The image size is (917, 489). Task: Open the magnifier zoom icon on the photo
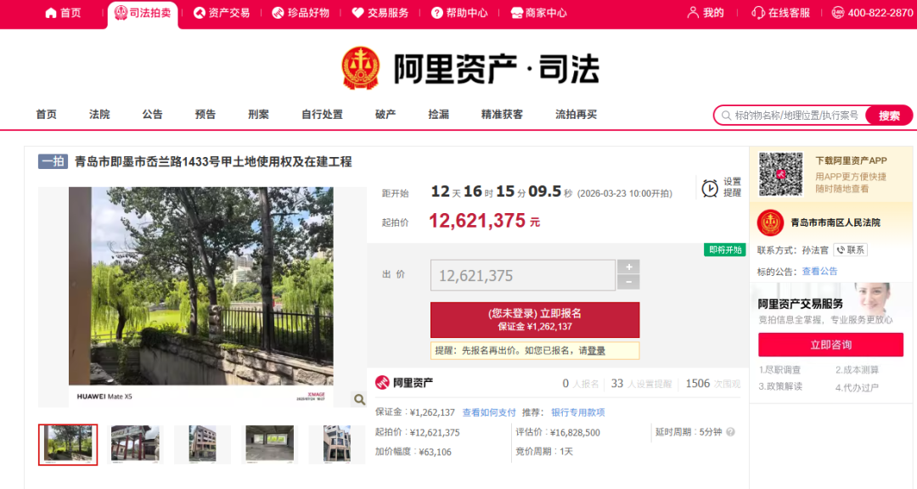coord(359,397)
